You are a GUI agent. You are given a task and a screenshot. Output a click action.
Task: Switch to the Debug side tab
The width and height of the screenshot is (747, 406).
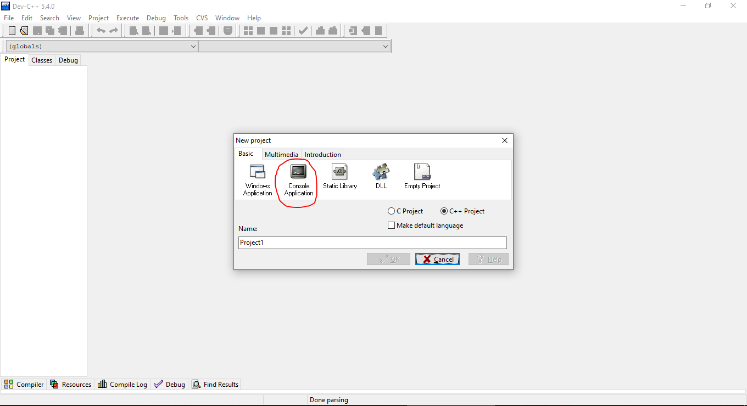(68, 60)
